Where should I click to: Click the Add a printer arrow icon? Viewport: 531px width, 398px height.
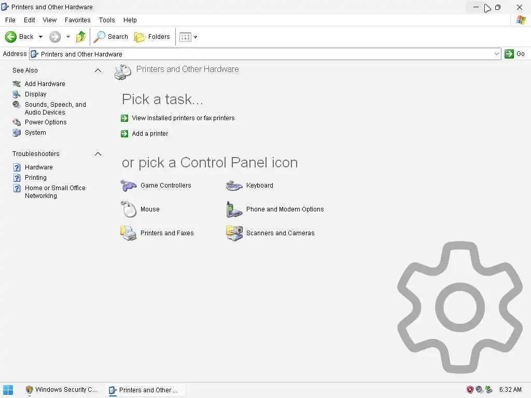coord(124,134)
